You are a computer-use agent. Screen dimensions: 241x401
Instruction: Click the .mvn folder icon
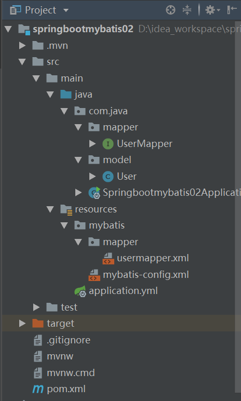click(x=38, y=46)
